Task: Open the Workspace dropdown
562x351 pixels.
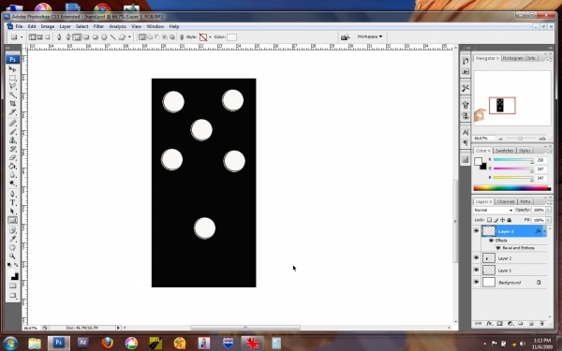Action: pos(370,37)
